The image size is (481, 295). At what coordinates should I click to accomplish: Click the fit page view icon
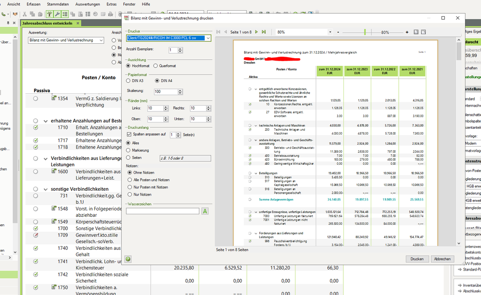[423, 32]
